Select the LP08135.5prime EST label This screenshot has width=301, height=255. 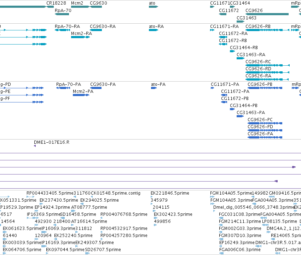pos(279,221)
